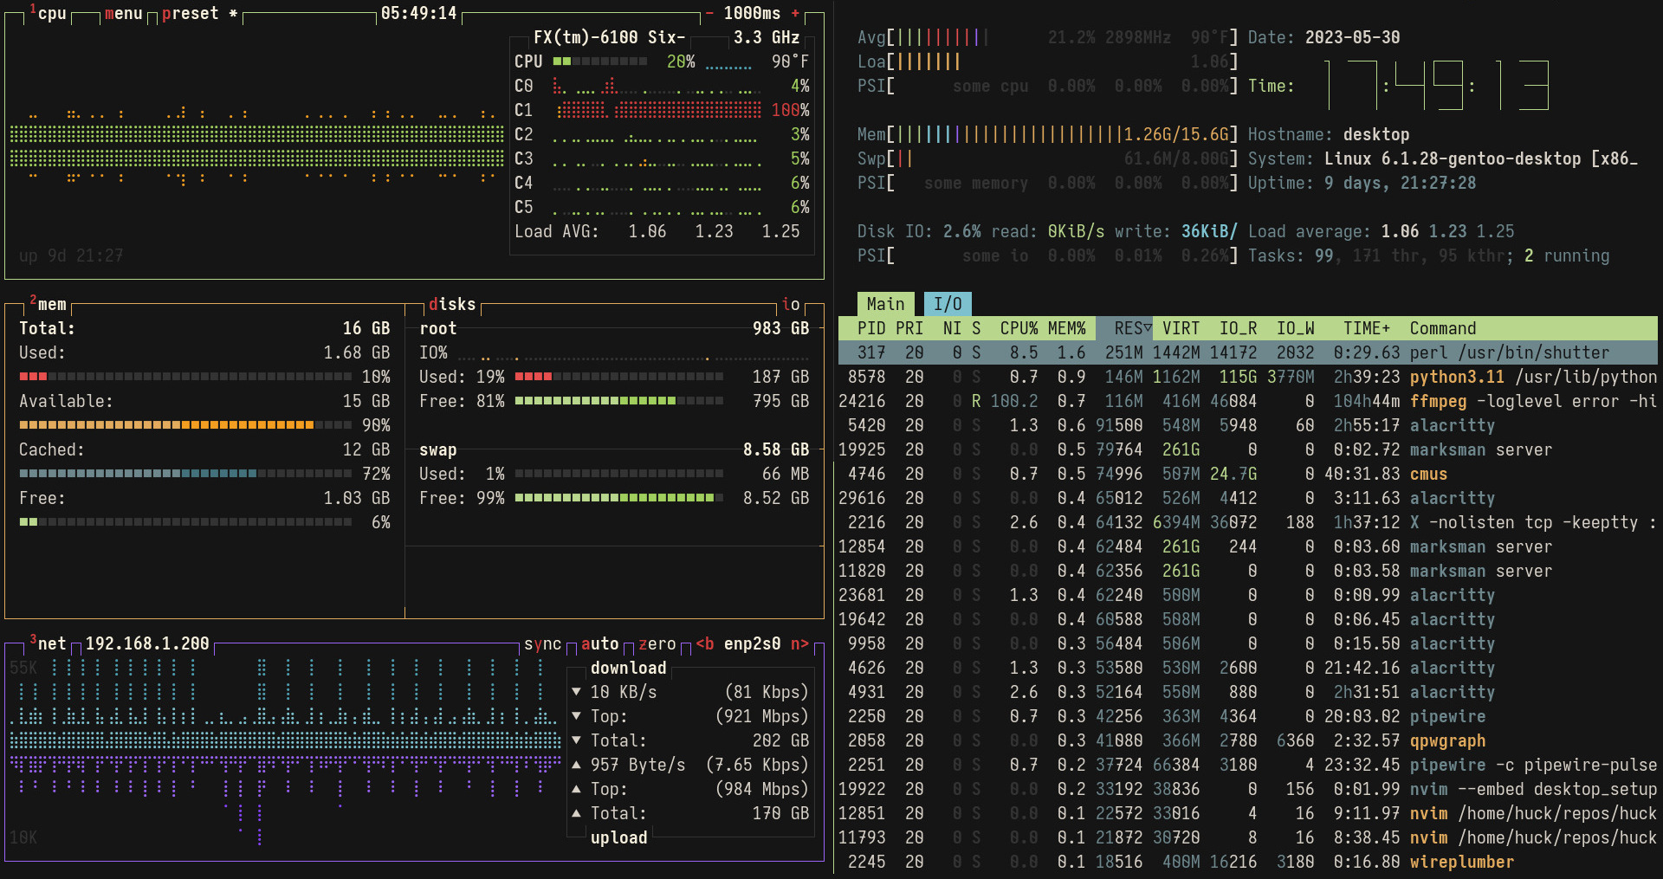
Task: Click the enp2s0 interface name
Action: (x=752, y=643)
